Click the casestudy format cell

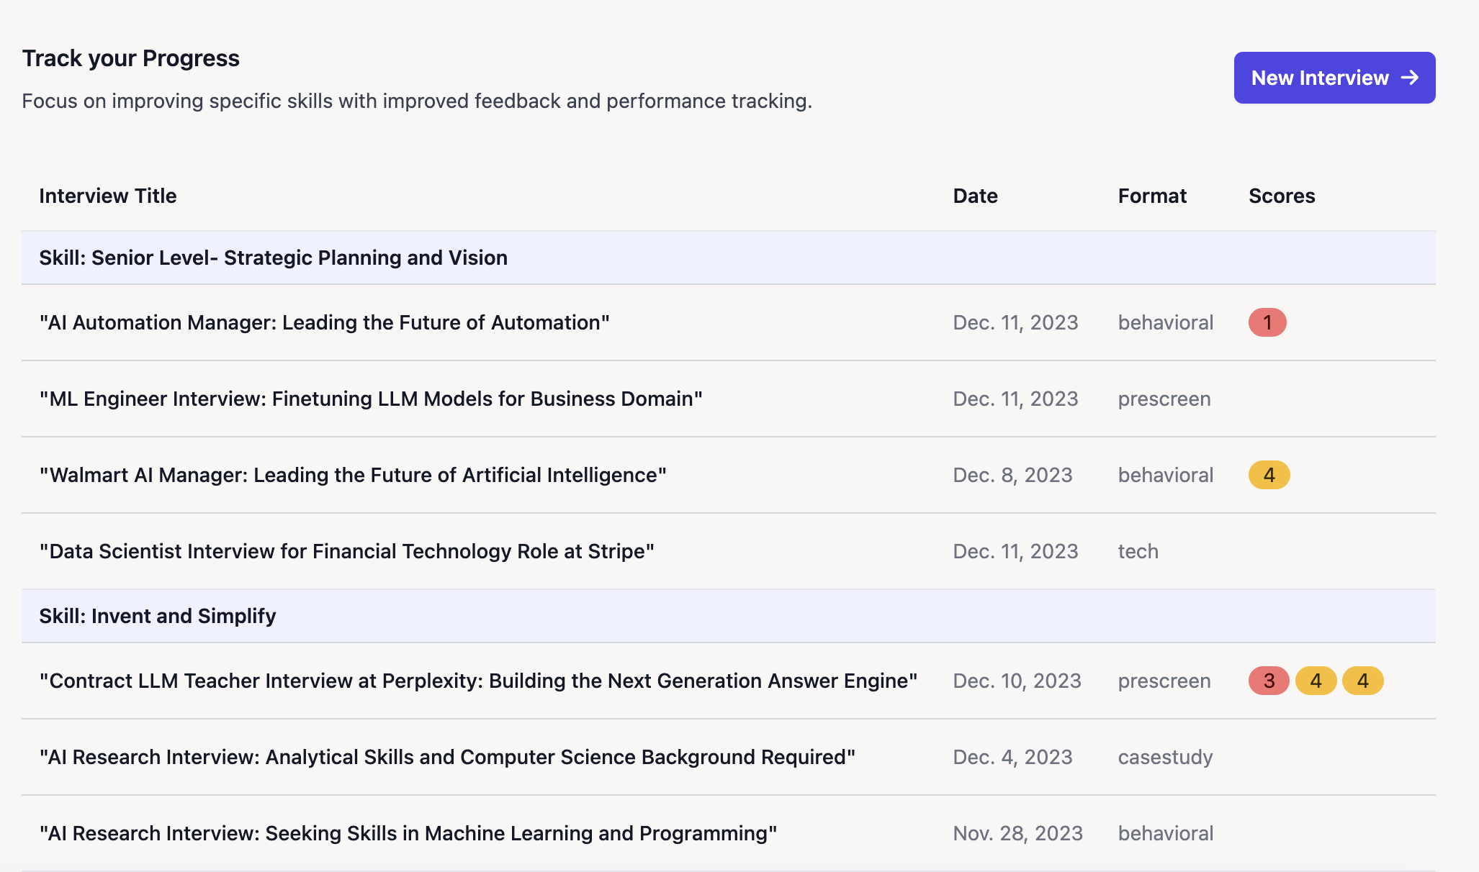coord(1165,757)
